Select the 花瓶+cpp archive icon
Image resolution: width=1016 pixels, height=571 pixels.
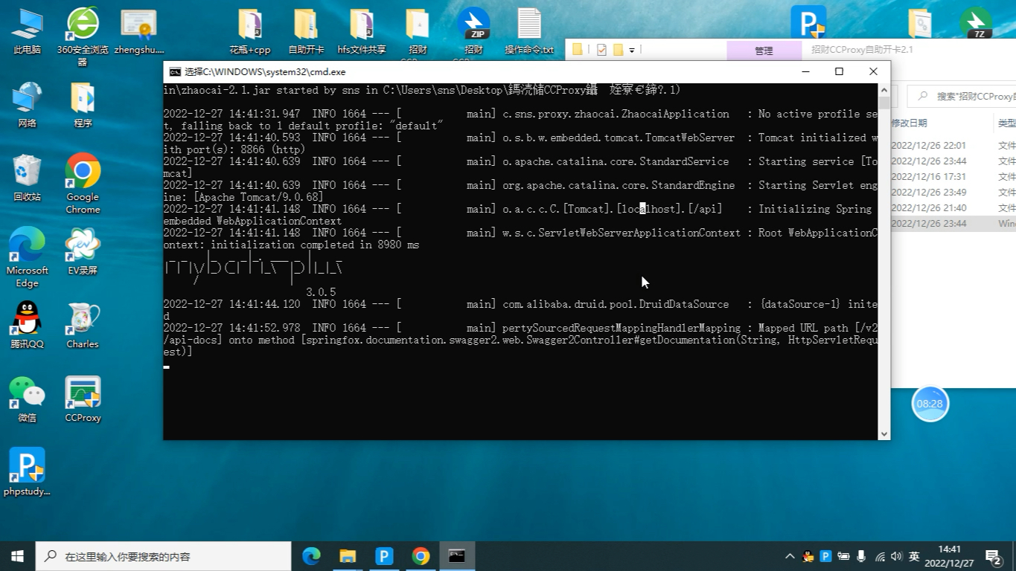pyautogui.click(x=250, y=31)
